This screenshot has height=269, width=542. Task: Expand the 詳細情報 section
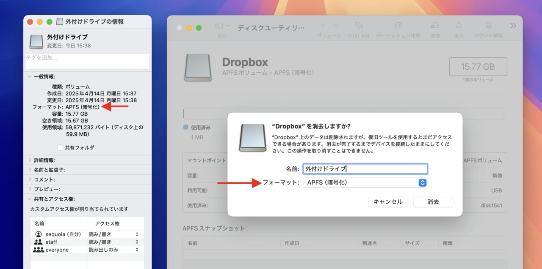click(x=30, y=160)
